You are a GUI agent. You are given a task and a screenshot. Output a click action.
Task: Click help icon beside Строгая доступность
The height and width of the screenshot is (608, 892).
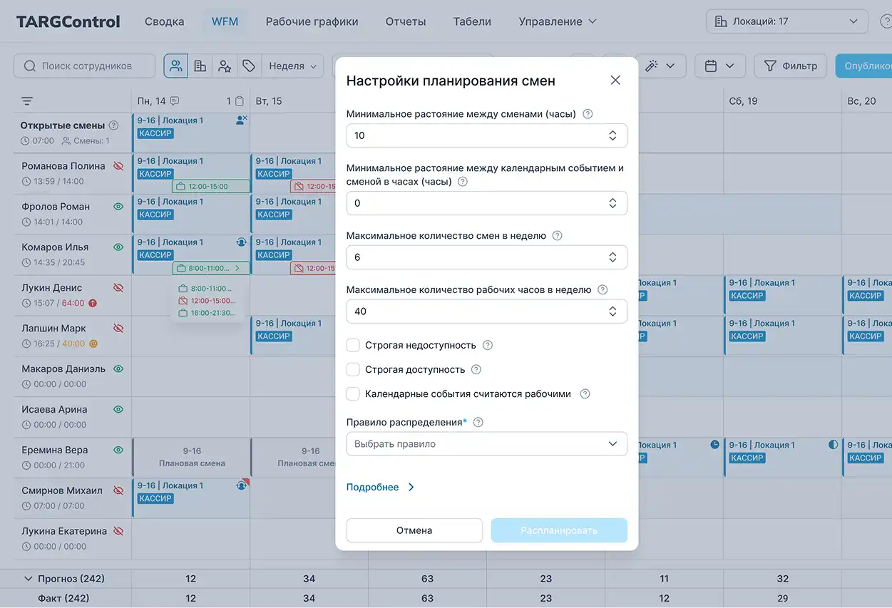point(476,369)
